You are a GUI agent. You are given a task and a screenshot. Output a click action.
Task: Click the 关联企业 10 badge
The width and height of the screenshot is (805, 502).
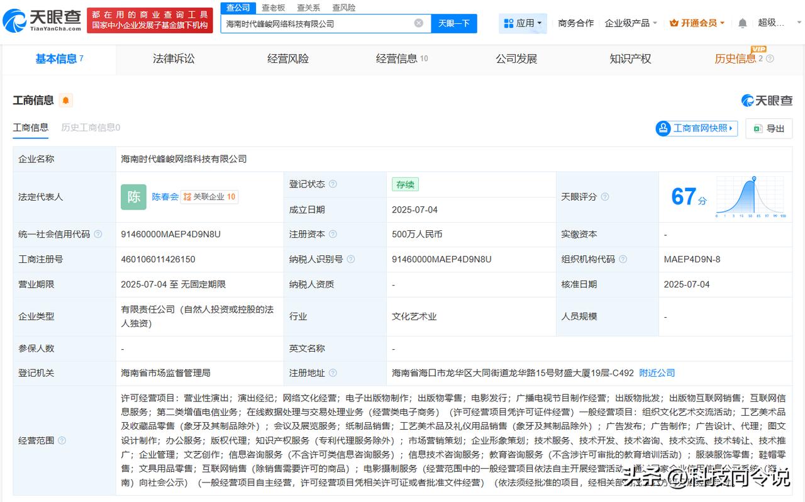click(209, 197)
